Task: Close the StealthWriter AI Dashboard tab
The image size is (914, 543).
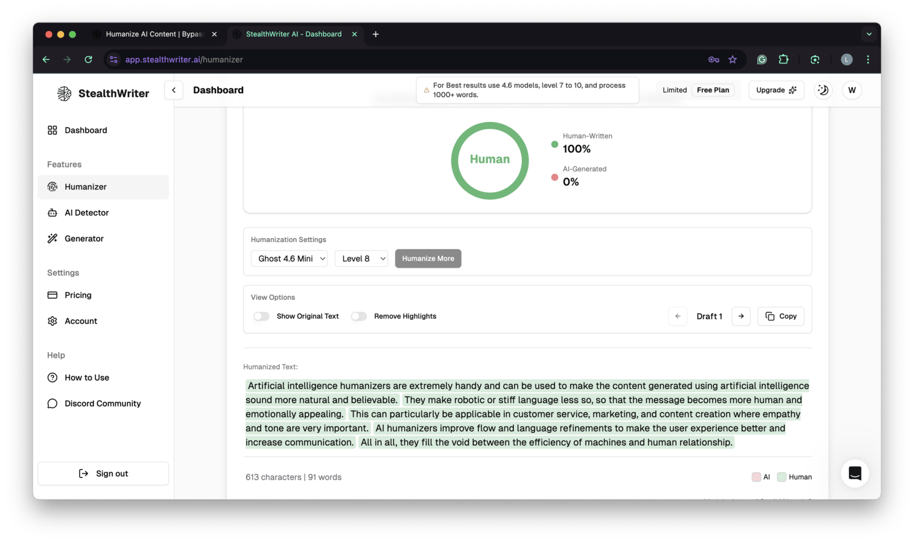Action: click(354, 34)
